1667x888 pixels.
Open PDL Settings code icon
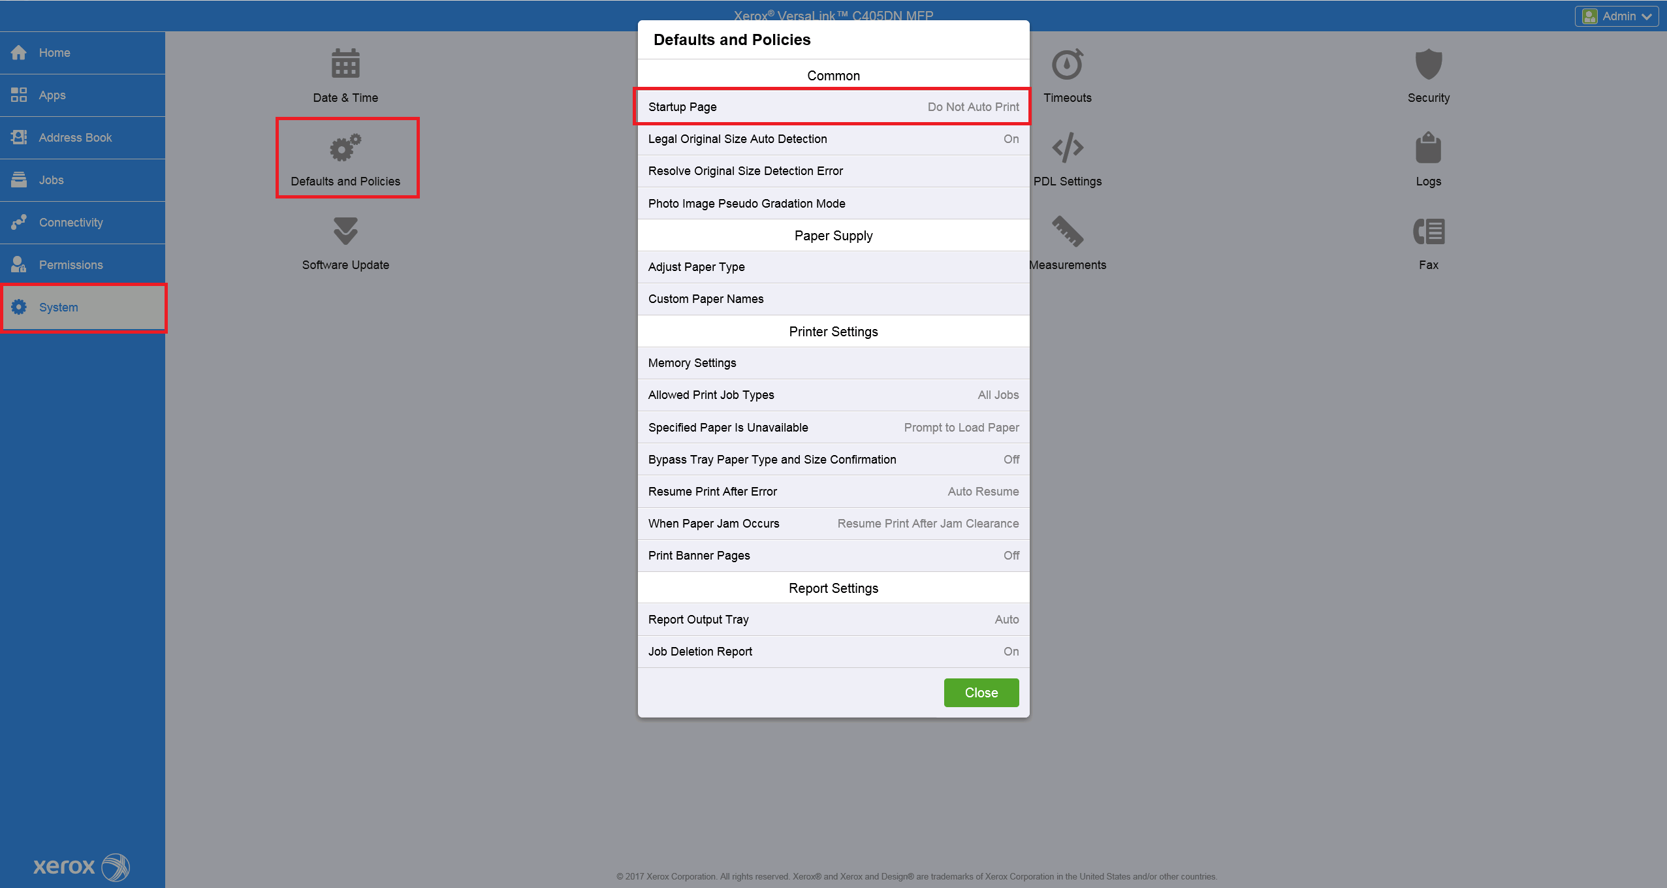coord(1067,148)
